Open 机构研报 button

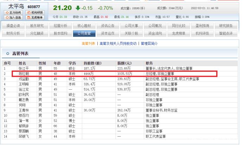[x=35, y=13]
